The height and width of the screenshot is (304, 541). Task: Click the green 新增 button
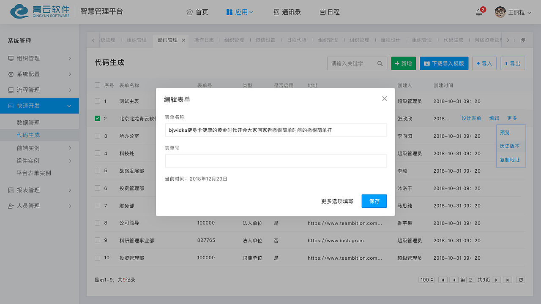point(404,63)
